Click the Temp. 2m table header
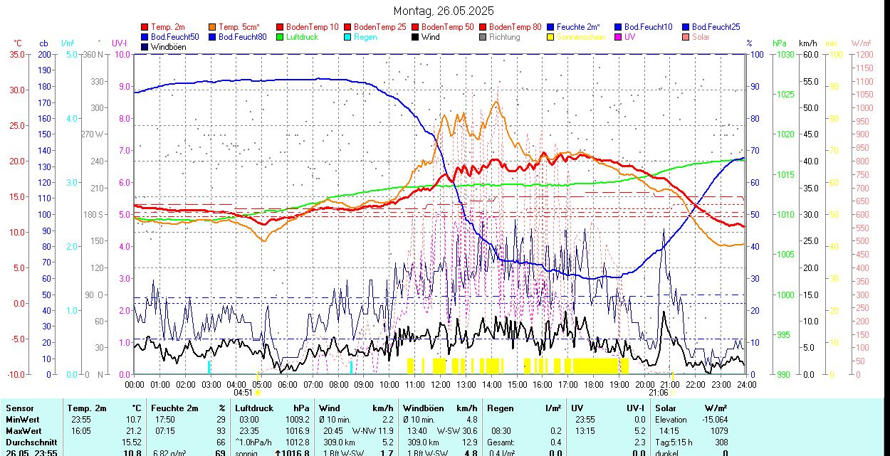 coord(87,408)
